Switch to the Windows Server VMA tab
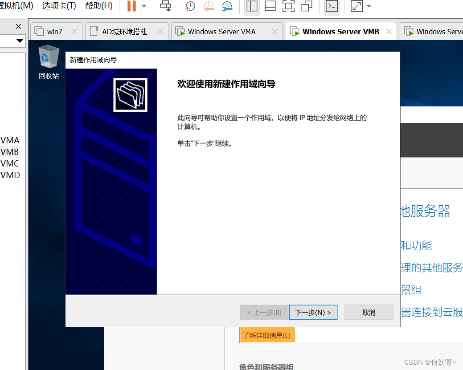Screen dimensions: 463x370 click(221, 32)
